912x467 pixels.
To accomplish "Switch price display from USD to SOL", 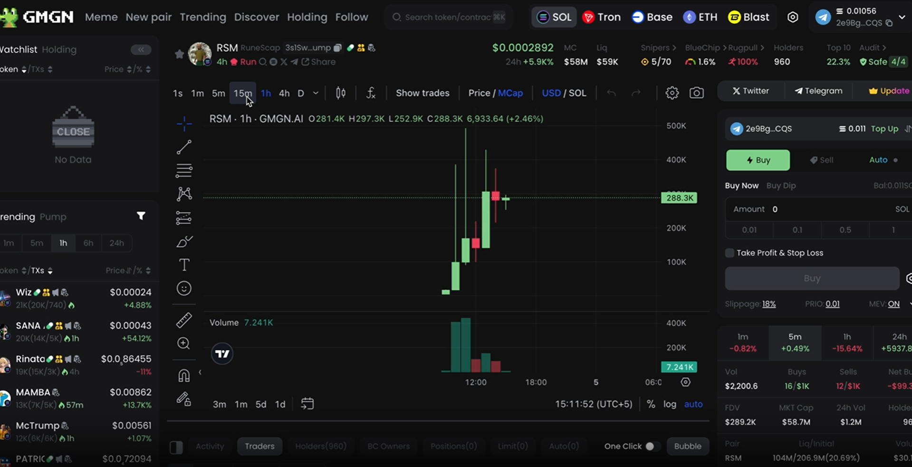I will click(x=578, y=93).
